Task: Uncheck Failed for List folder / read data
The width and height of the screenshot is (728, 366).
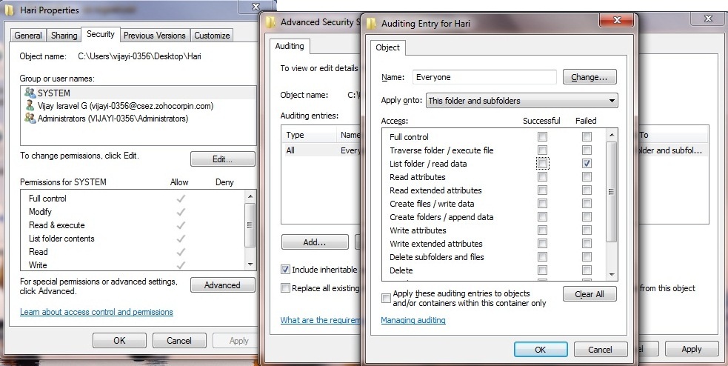Action: [587, 164]
